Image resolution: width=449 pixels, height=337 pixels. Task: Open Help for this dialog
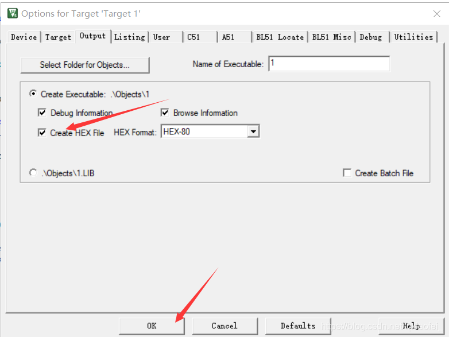click(x=411, y=326)
